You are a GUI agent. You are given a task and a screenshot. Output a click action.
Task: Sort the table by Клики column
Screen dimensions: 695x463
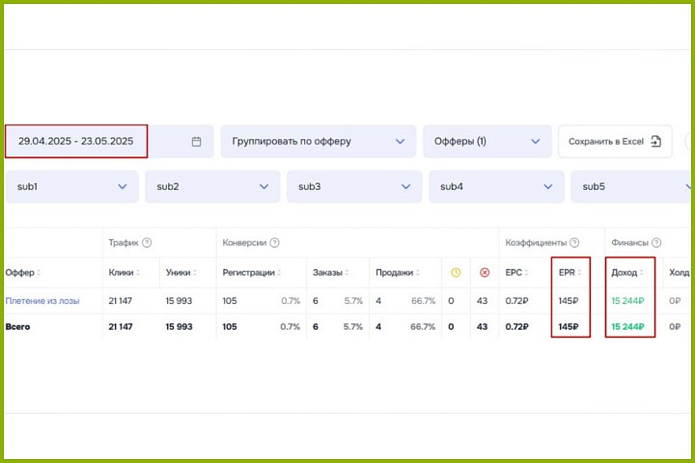[125, 273]
